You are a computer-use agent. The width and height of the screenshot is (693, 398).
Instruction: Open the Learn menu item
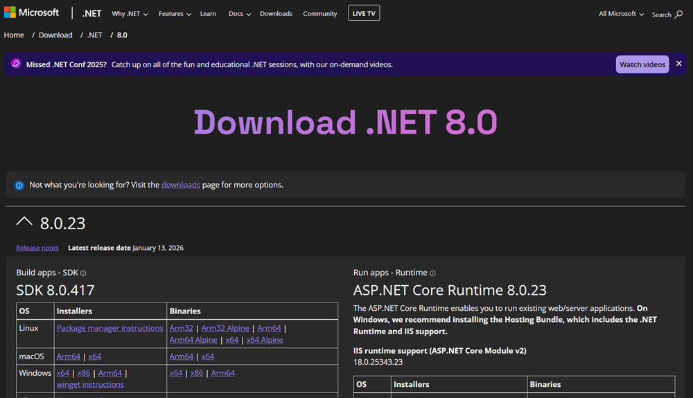pyautogui.click(x=208, y=14)
